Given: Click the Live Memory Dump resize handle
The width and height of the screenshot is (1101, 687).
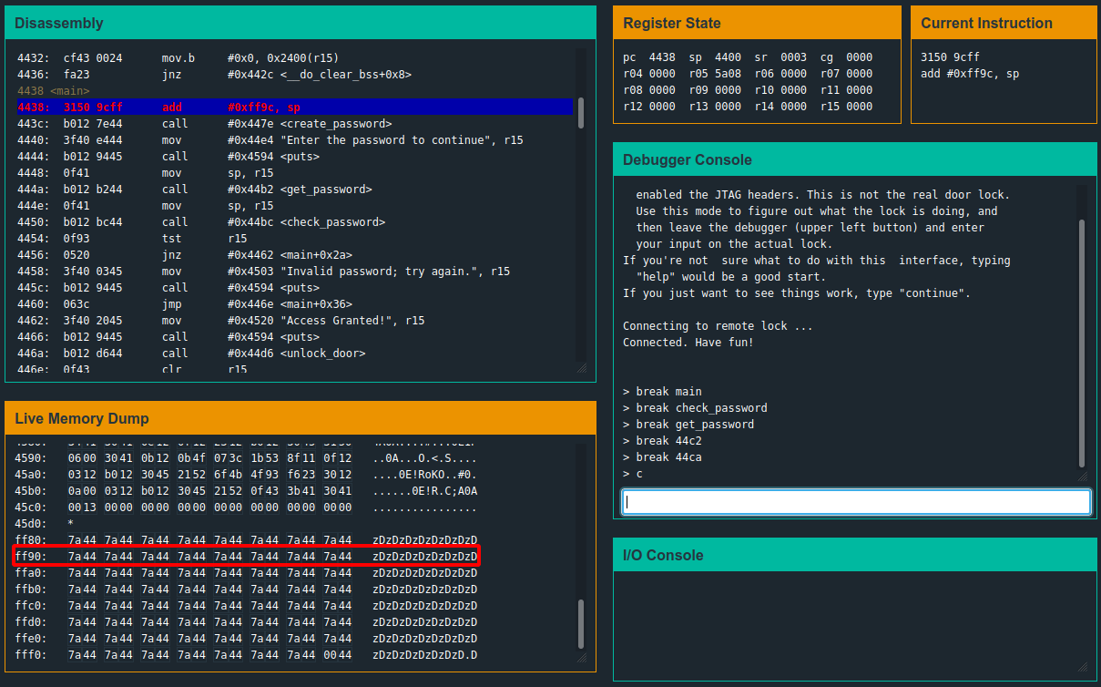Looking at the screenshot, I should click(x=581, y=657).
